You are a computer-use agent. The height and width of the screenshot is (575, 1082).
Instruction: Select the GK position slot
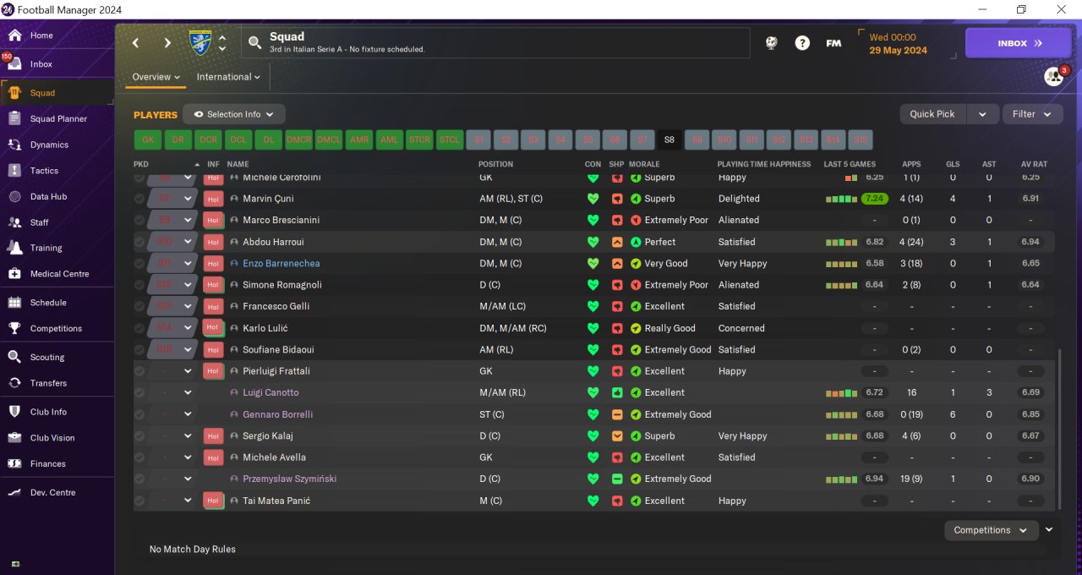pos(148,140)
